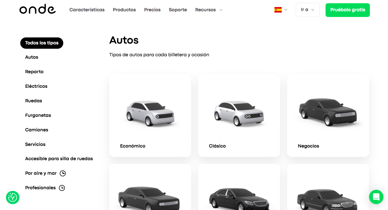This screenshot has height=210, width=388.
Task: Select the 'Todos los tipos' filter
Action: click(42, 43)
